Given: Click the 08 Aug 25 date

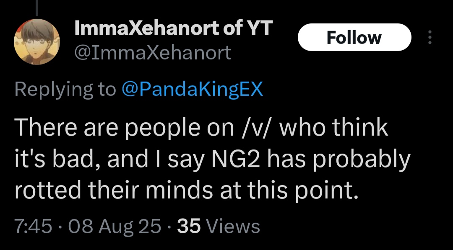Looking at the screenshot, I should 115,227.
